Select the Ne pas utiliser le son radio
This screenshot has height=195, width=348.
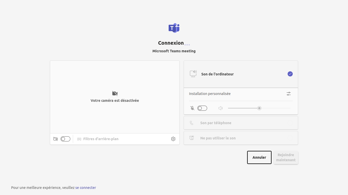[x=290, y=138]
